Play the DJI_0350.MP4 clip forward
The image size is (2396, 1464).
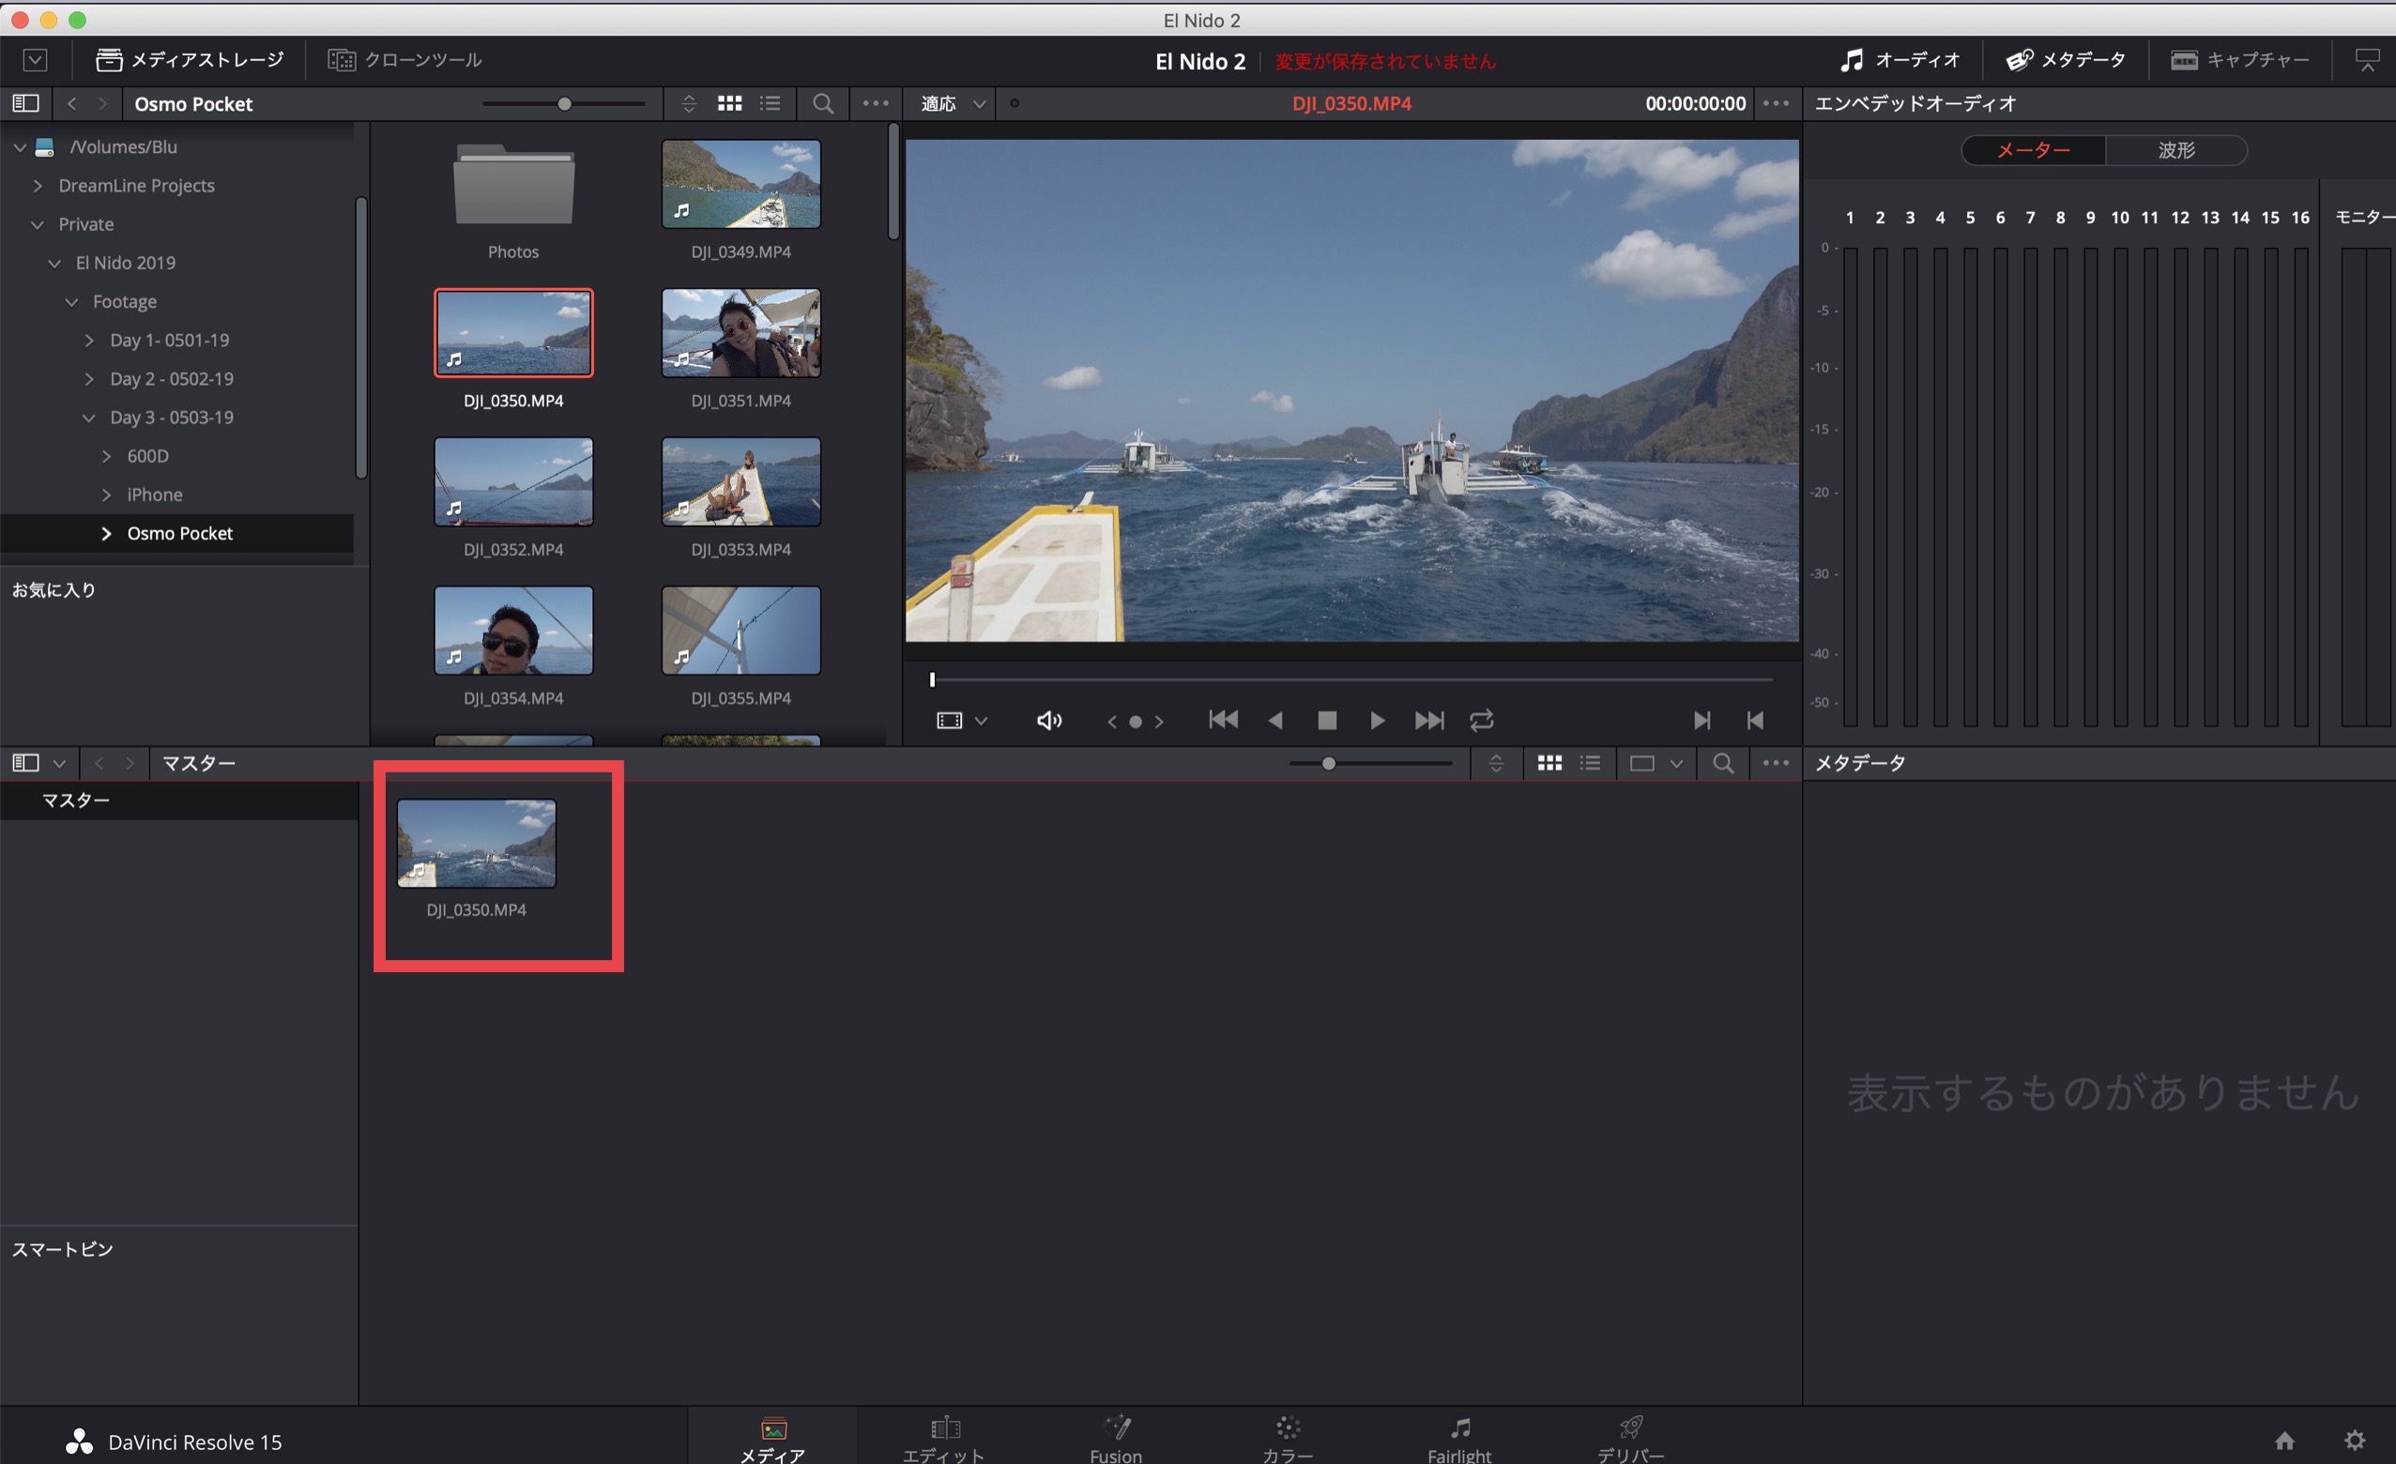1377,721
